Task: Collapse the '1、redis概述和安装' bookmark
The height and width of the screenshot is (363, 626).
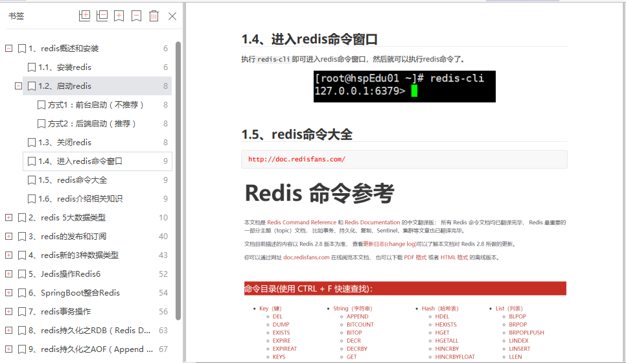Action: click(x=9, y=49)
